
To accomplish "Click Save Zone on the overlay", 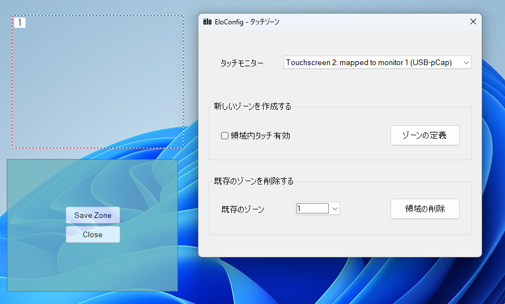I will (x=93, y=215).
